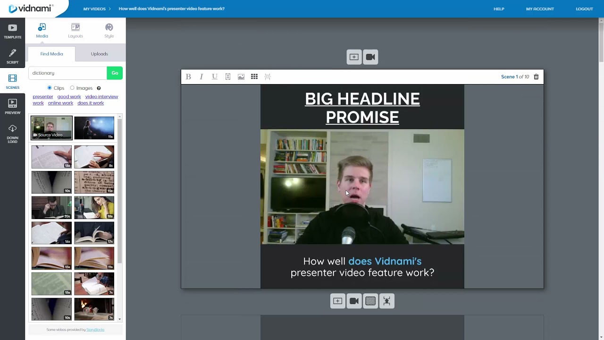Image resolution: width=604 pixels, height=340 pixels.
Task: Click the 'does it work' keyword link
Action: point(91,103)
